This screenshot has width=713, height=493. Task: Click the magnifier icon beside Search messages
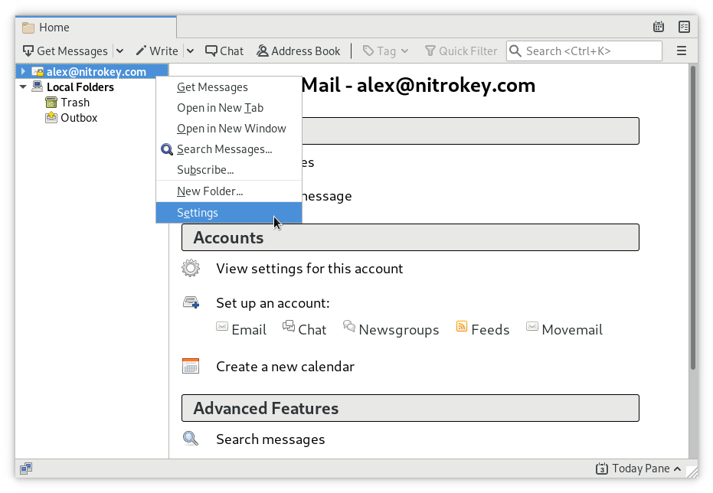[x=191, y=439]
